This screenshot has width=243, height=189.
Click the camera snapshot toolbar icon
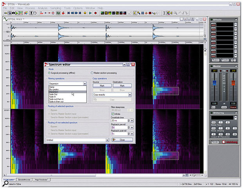13,13
